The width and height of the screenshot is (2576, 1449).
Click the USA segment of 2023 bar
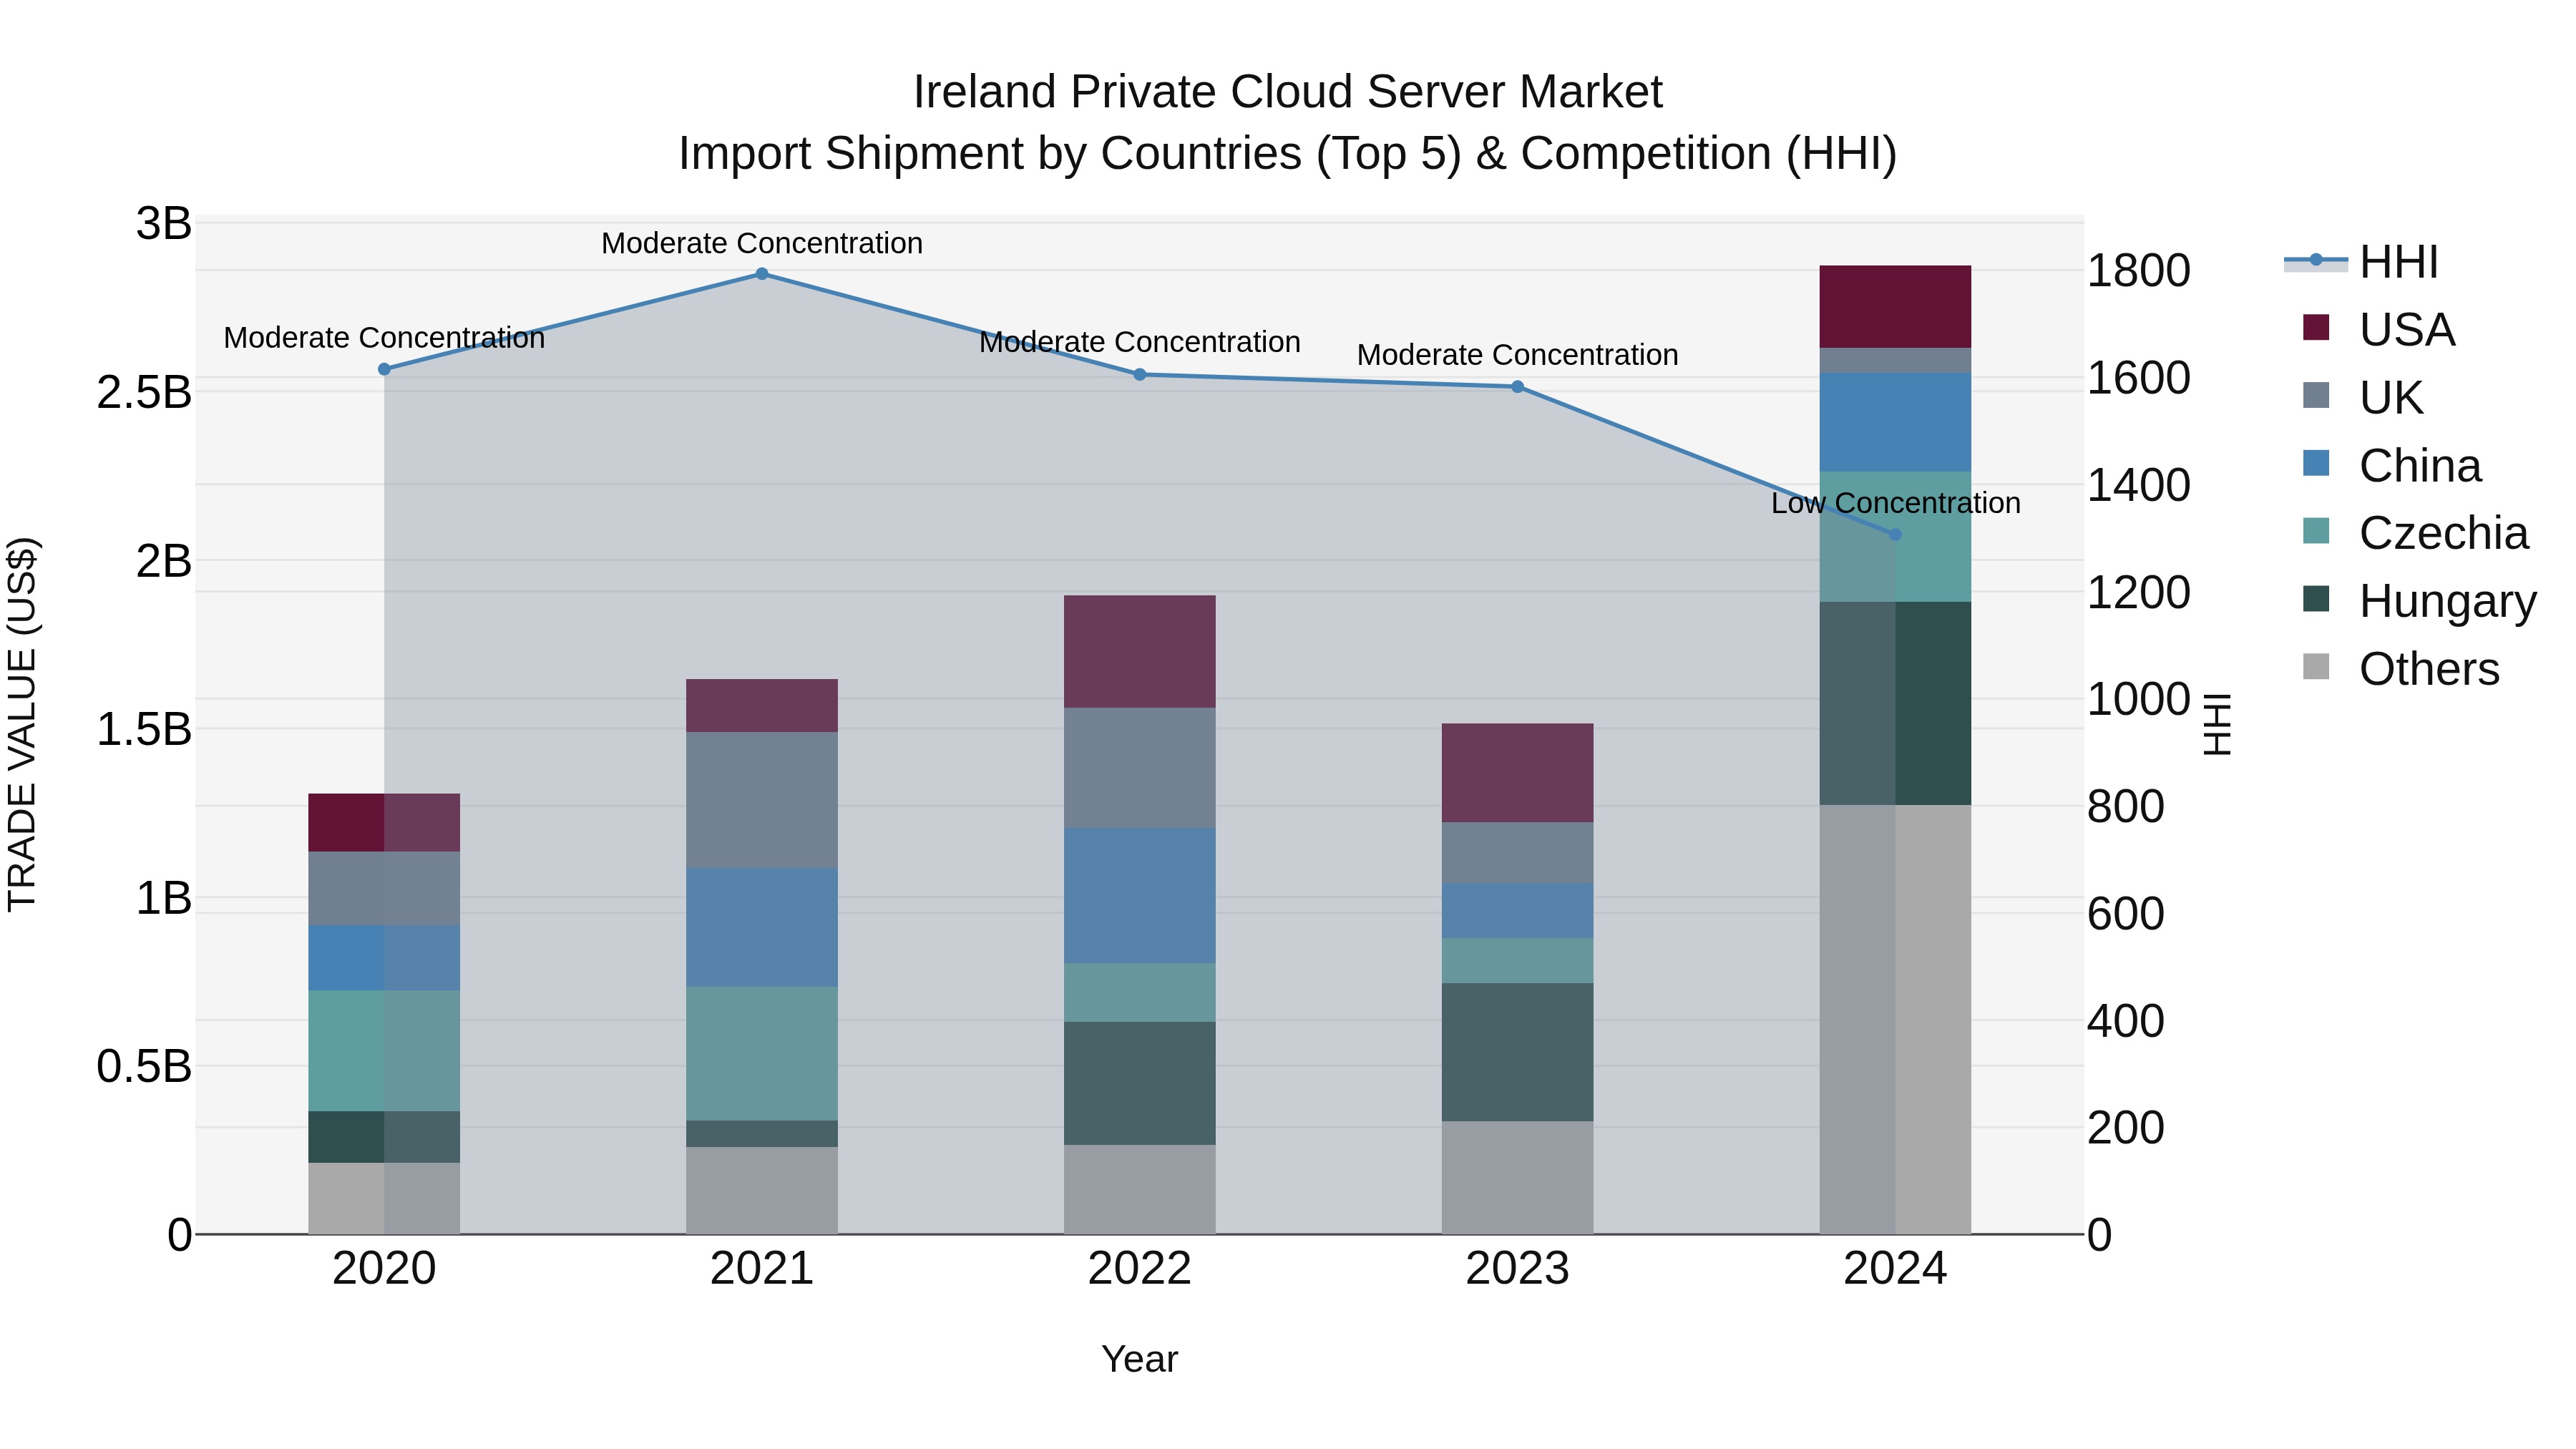click(1517, 773)
